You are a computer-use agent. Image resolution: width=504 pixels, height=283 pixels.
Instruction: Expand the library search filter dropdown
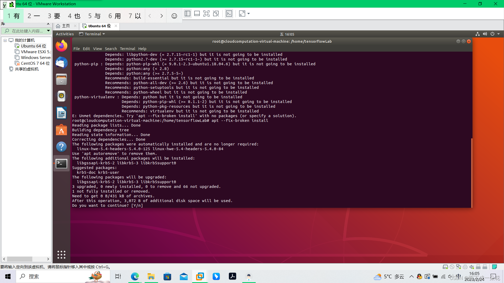click(x=48, y=31)
